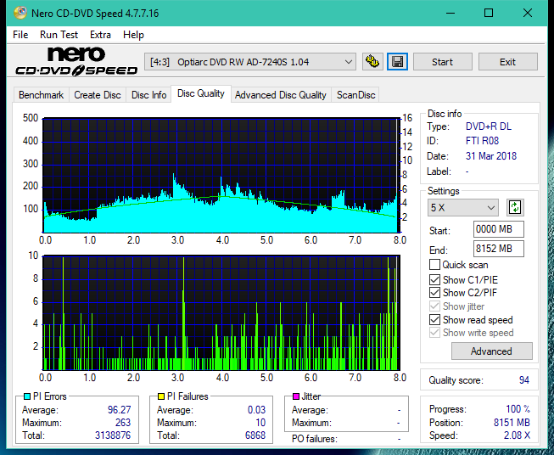This screenshot has height=455, width=554.
Task: Click the drive options tools icon
Action: tap(372, 62)
